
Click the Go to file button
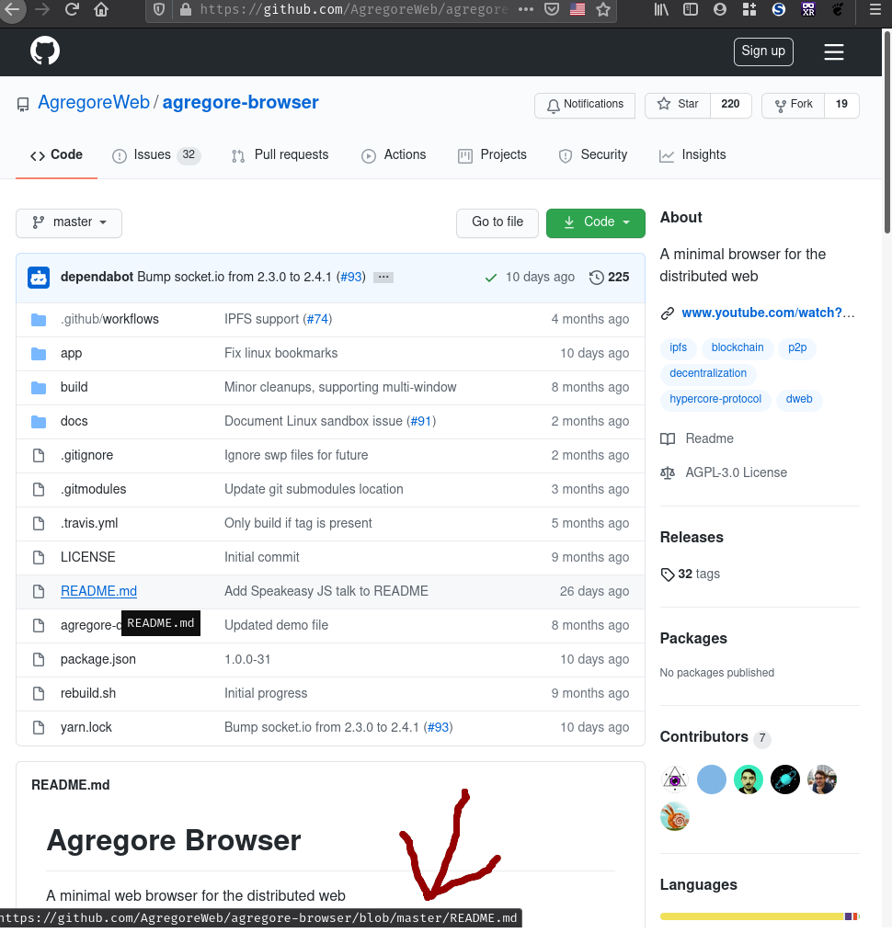(x=497, y=222)
